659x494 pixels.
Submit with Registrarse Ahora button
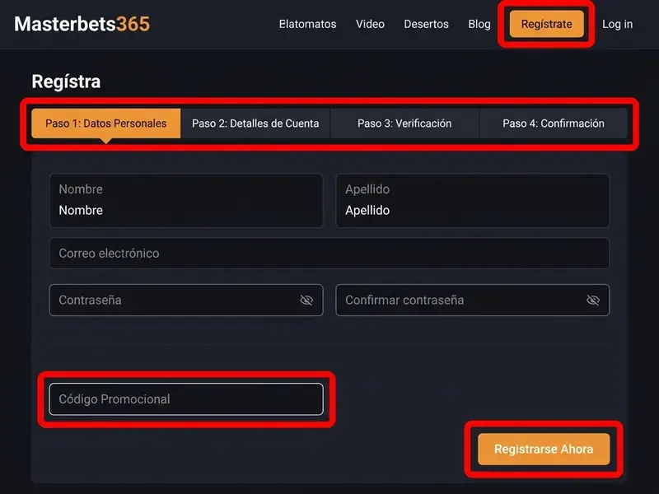544,449
